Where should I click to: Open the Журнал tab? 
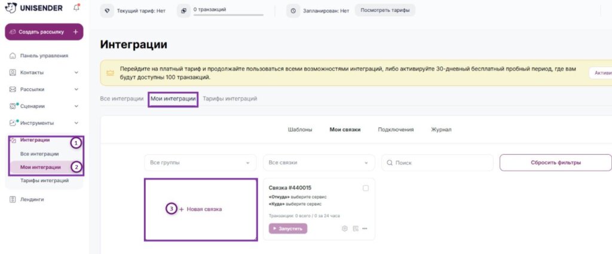(441, 130)
